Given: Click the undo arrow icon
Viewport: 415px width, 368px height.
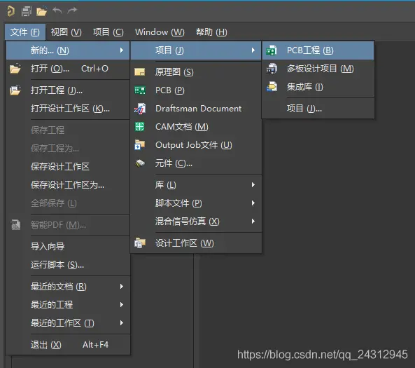Looking at the screenshot, I should point(57,11).
